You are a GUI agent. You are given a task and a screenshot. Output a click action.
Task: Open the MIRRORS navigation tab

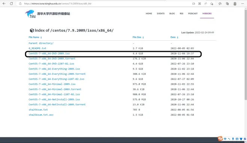207,13
